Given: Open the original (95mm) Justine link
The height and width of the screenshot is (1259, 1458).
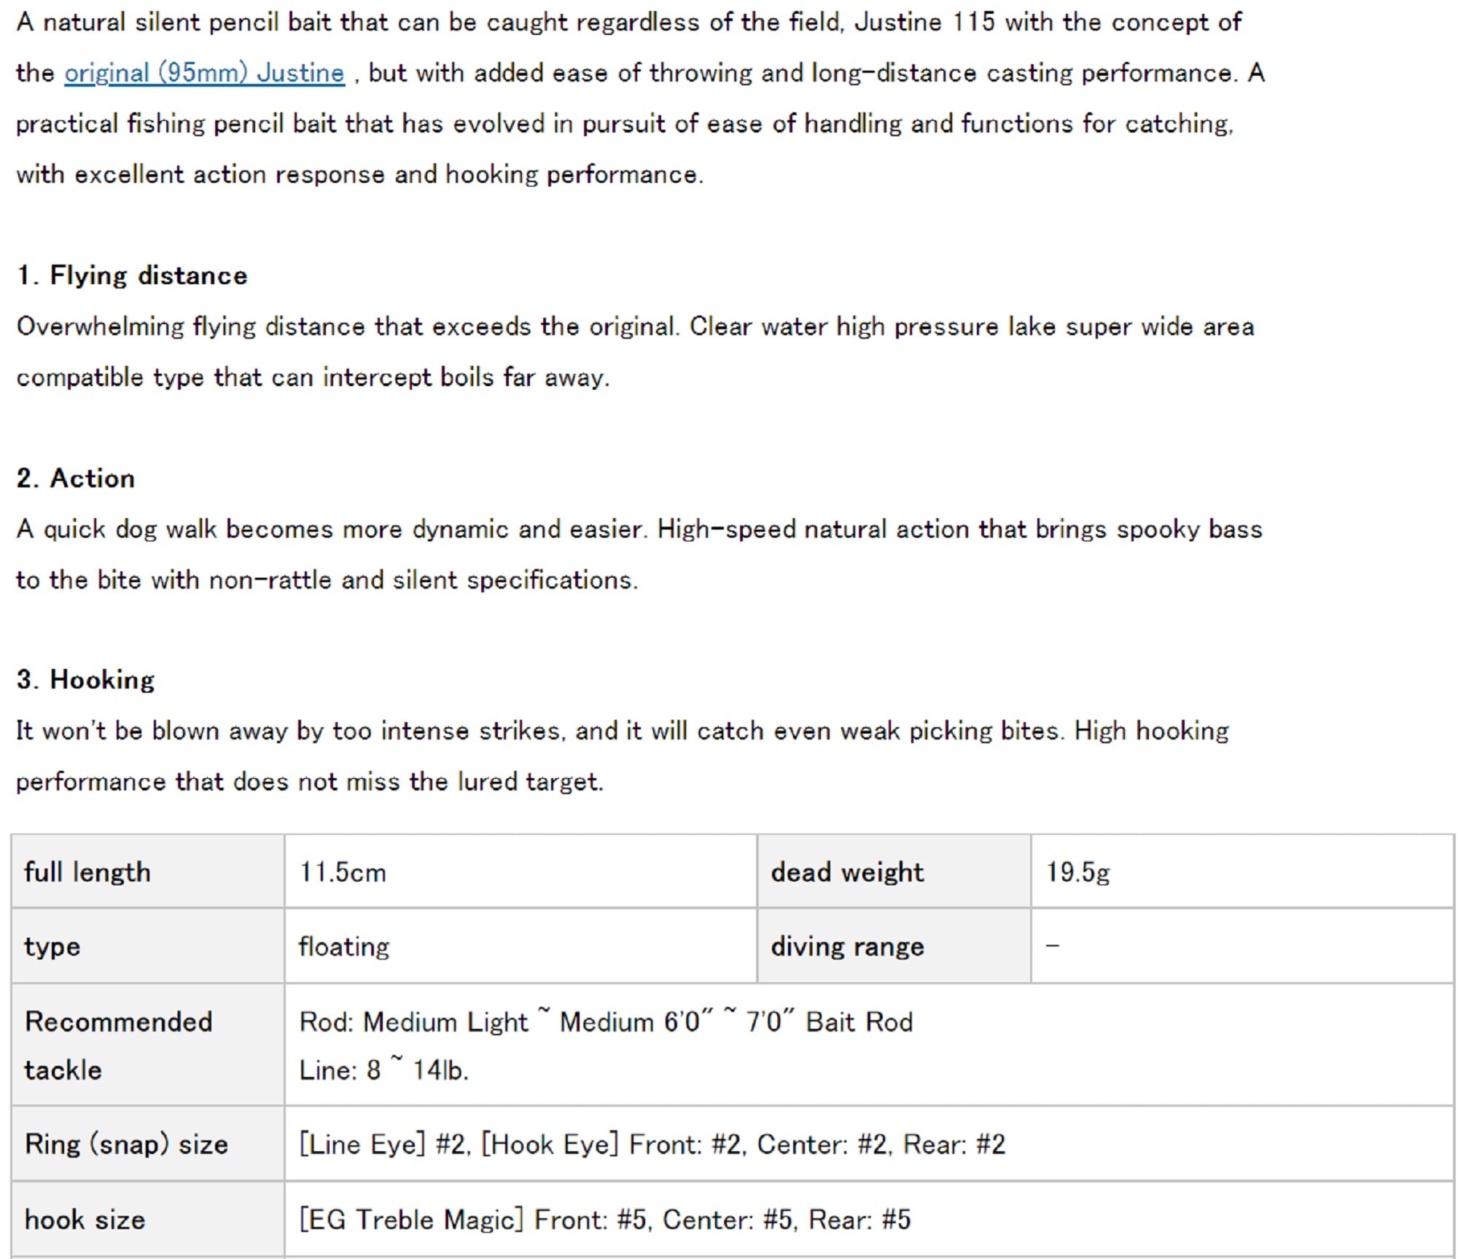Looking at the screenshot, I should pyautogui.click(x=204, y=73).
